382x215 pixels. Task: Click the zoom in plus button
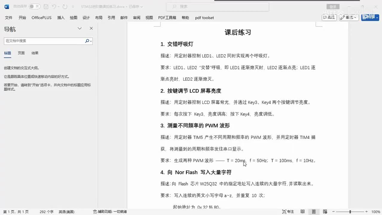click(366, 212)
